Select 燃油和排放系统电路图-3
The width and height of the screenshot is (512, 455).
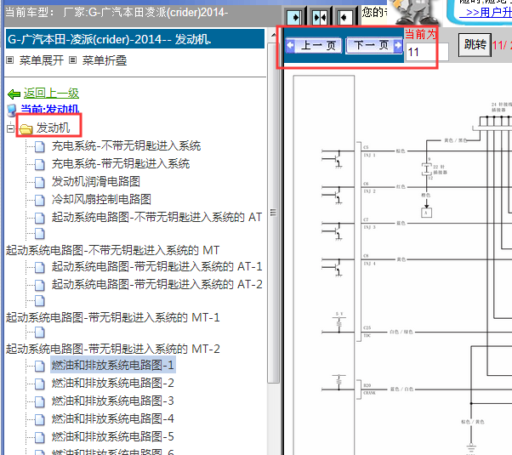[112, 401]
